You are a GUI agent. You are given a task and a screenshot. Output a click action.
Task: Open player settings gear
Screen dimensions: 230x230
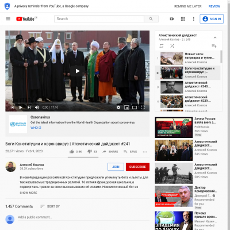coord(118,108)
